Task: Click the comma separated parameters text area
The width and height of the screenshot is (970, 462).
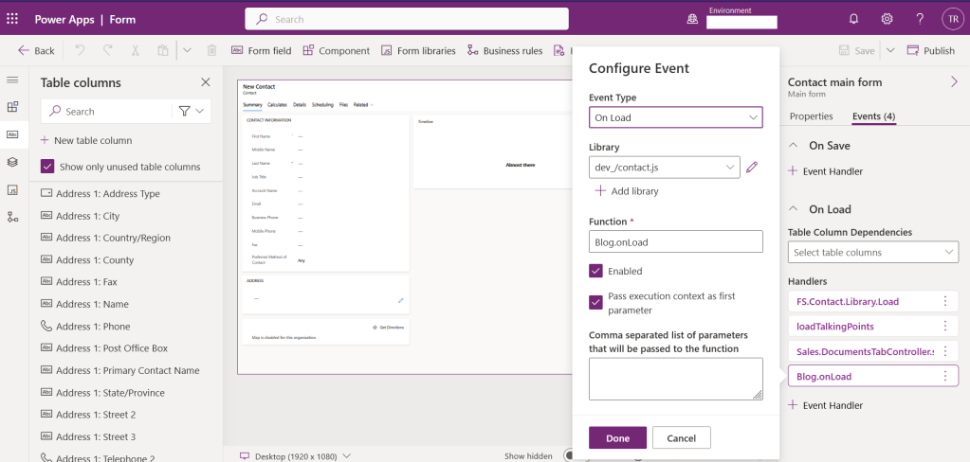Action: (x=675, y=379)
